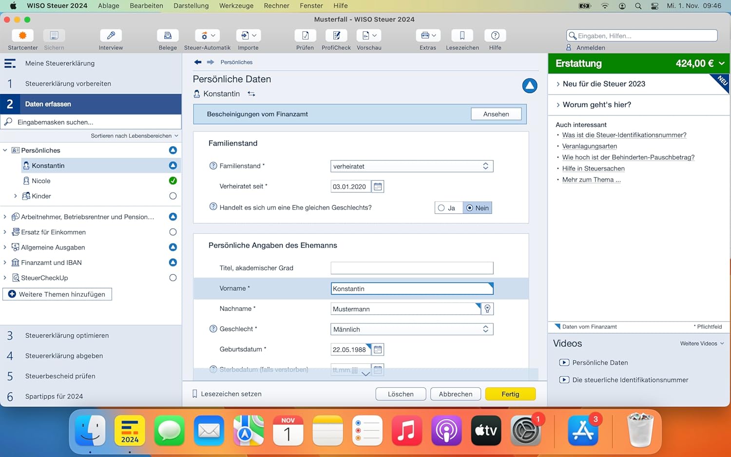
Task: Expand Ersatz für Einkommen section
Action: pos(5,232)
